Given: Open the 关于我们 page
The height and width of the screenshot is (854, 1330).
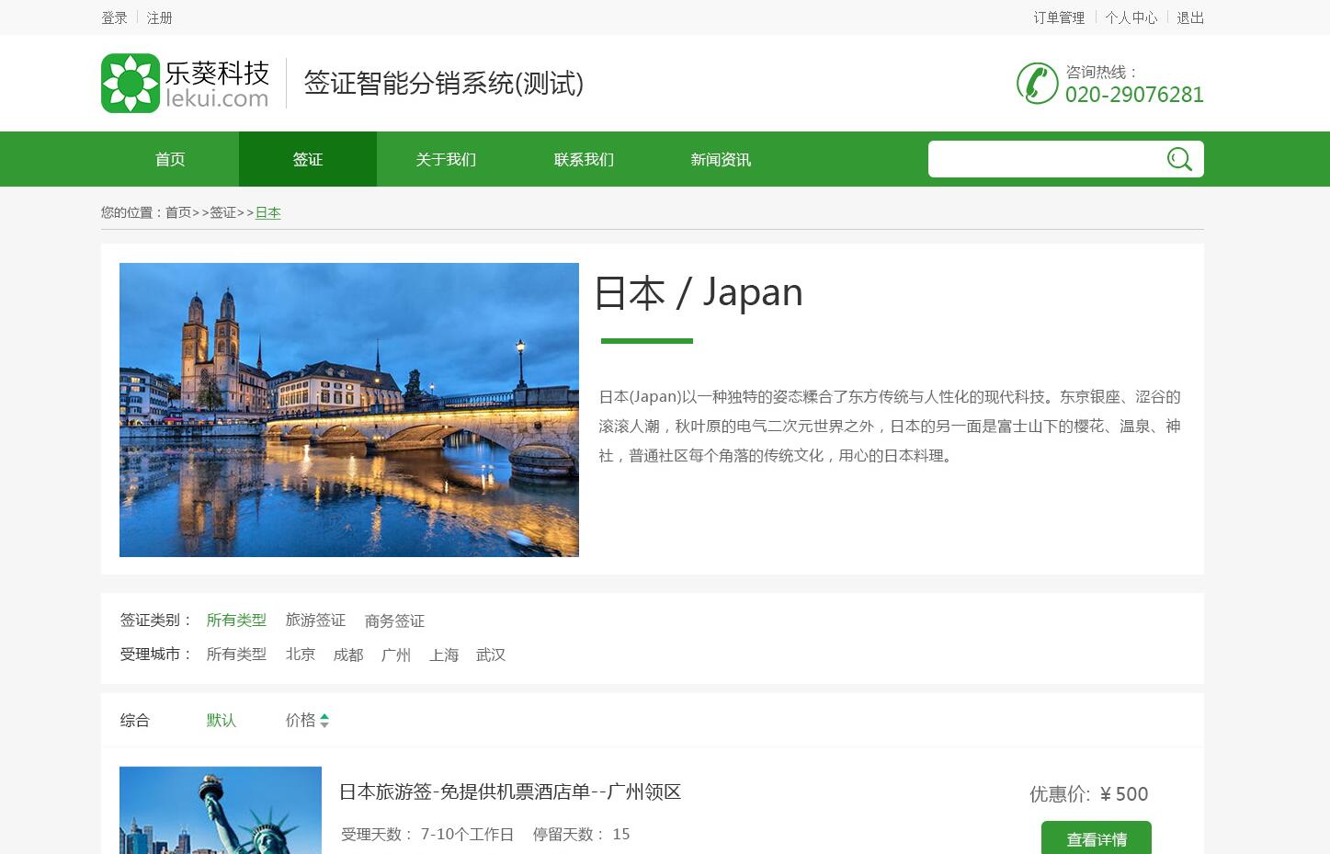Looking at the screenshot, I should [445, 158].
